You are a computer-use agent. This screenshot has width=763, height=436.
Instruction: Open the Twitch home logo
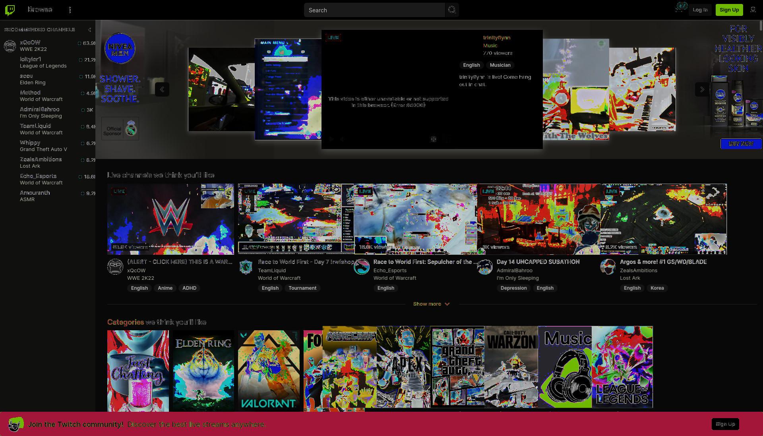(x=10, y=10)
